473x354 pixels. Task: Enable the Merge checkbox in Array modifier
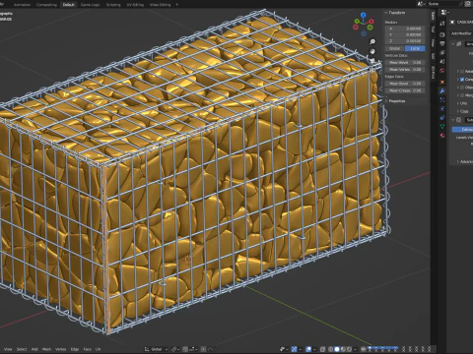pyautogui.click(x=462, y=95)
